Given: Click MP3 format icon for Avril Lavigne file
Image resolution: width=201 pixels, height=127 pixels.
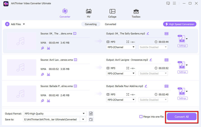Looking at the screenshot, I should pos(181,65).
